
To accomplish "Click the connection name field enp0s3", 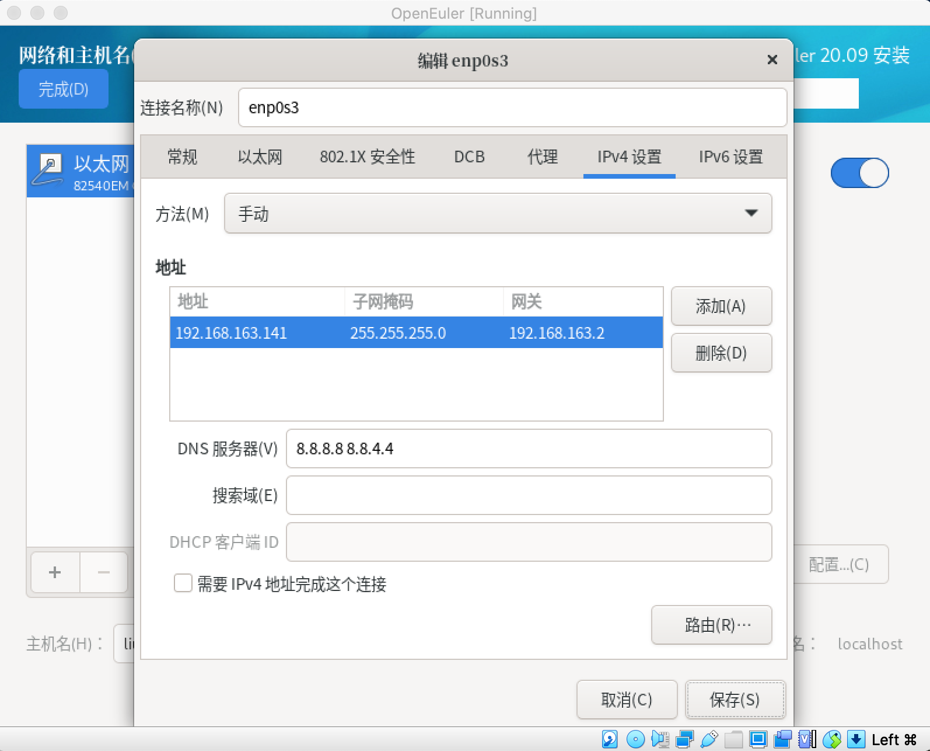I will 512,107.
